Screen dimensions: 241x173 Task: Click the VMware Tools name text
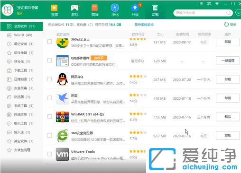[83, 152]
